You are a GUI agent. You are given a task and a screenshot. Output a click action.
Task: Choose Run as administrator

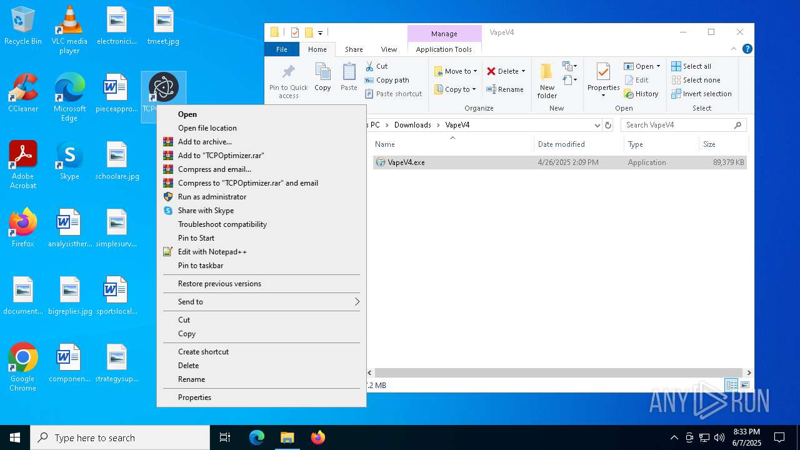[x=261, y=197]
